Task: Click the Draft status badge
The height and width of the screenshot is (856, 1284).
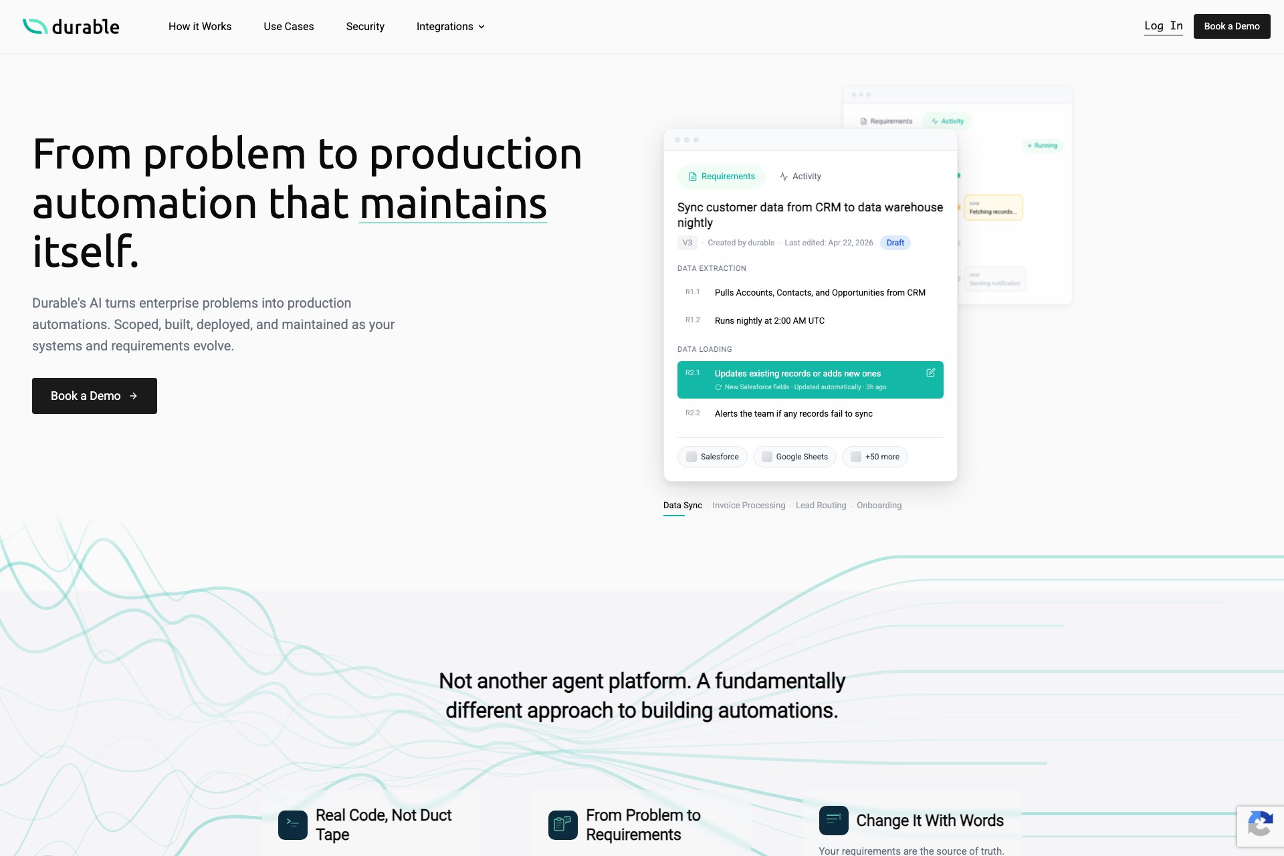Action: [x=895, y=243]
